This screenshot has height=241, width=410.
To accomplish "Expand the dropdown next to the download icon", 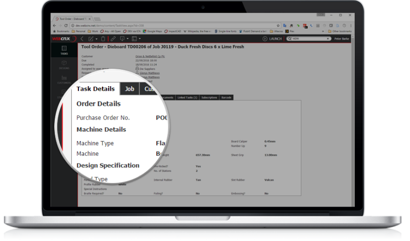I will tap(128, 39).
